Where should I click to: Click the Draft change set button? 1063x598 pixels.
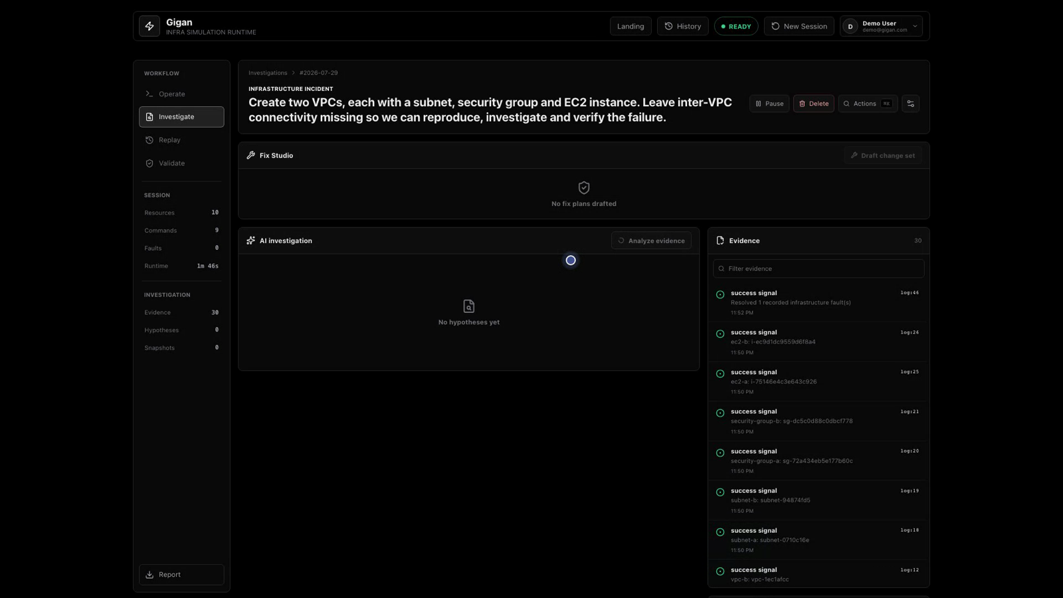click(x=883, y=155)
